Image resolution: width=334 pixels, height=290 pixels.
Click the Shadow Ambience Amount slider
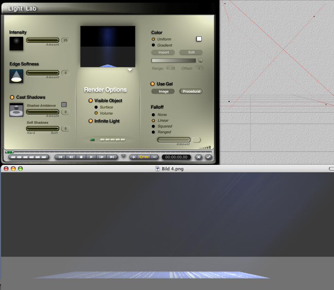(43, 112)
